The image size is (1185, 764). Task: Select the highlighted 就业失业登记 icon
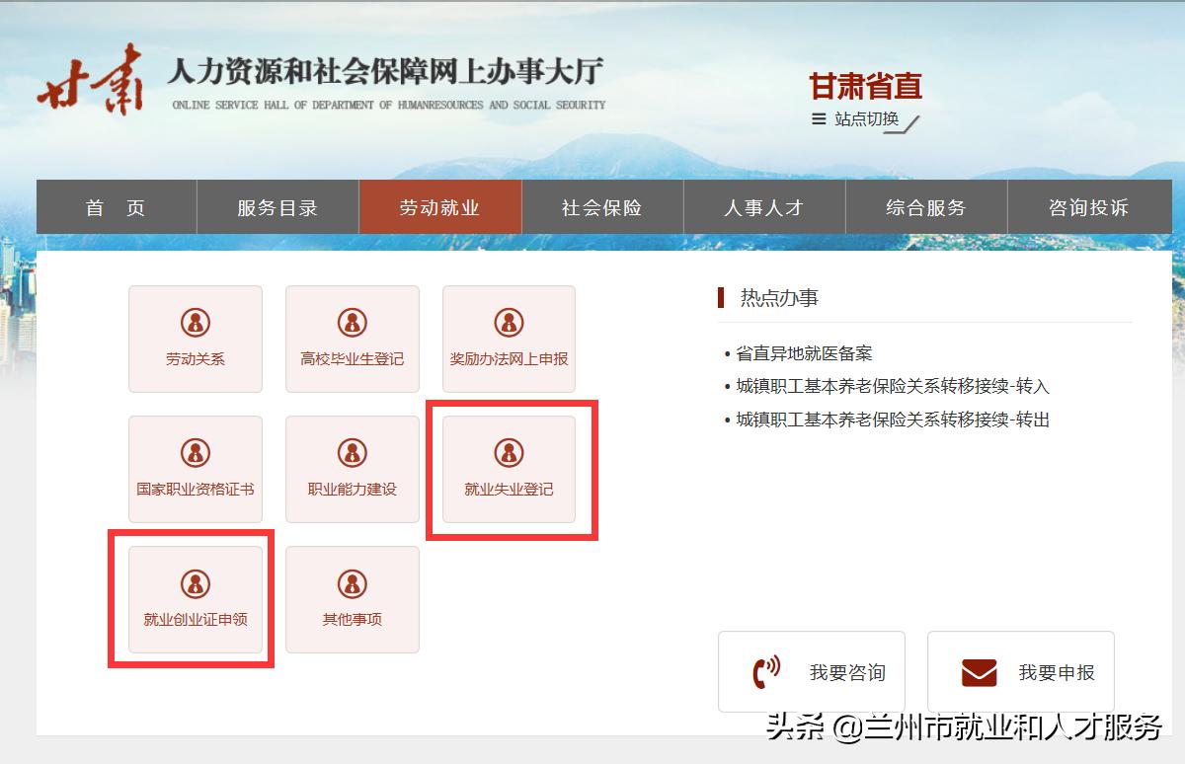click(x=508, y=469)
